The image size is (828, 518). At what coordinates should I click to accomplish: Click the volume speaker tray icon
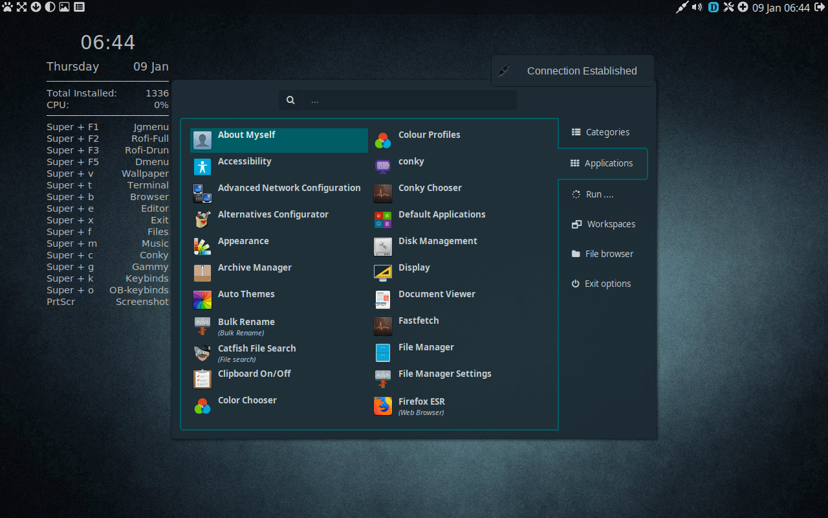697,8
